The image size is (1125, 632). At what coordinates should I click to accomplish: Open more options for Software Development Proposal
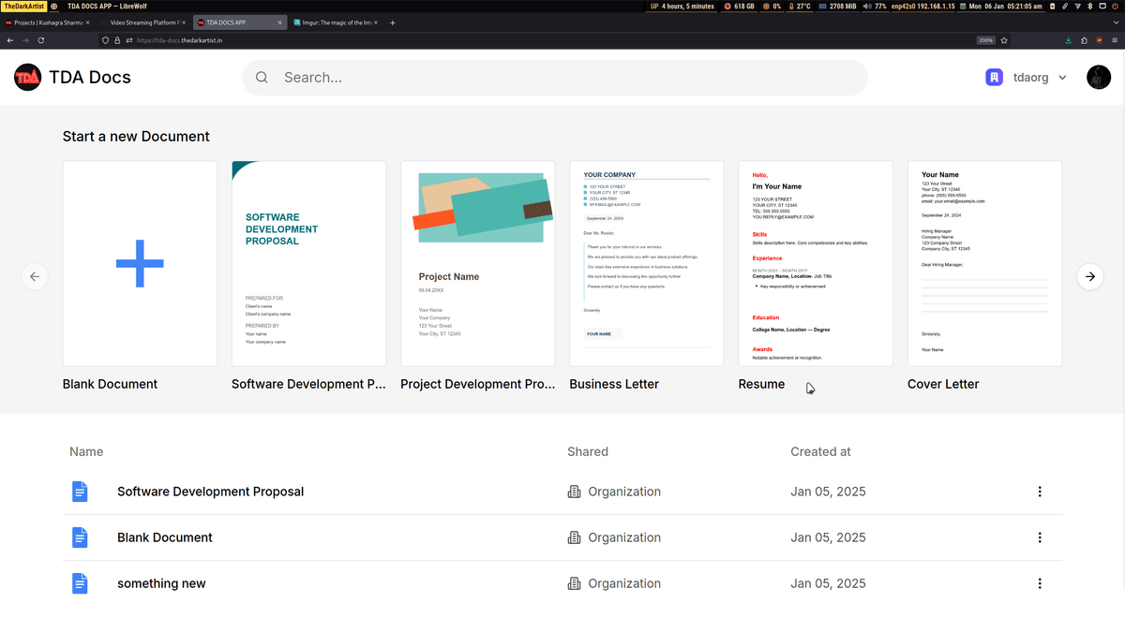(x=1040, y=492)
